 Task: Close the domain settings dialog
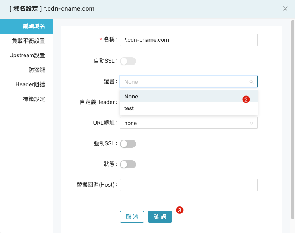[x=285, y=8]
